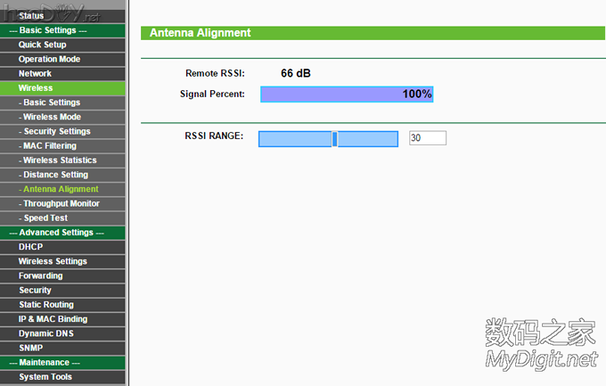Open wireless Security Settings
Screen dimensions: 606x386
pos(56,131)
